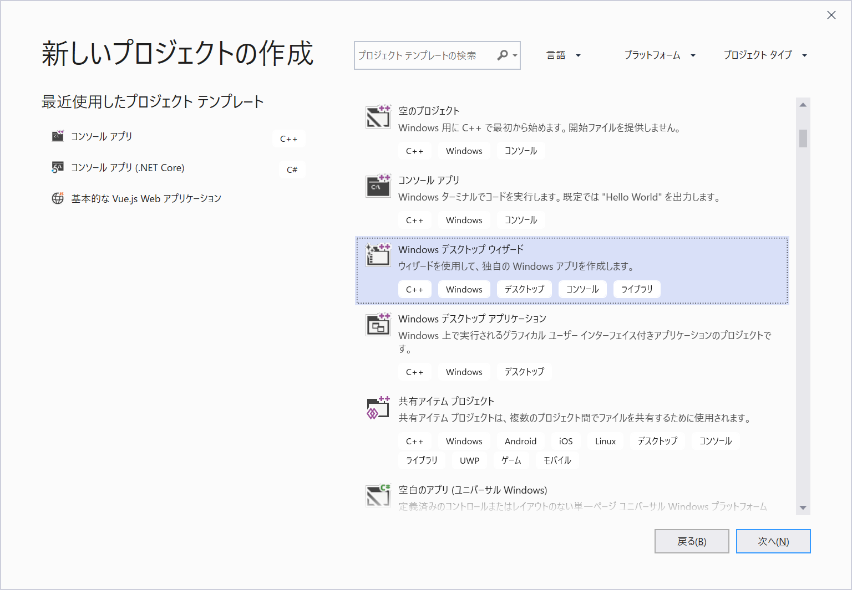Click the モバイル tag on 共有アイテム プロジェクト
Image resolution: width=852 pixels, height=590 pixels.
coord(557,460)
